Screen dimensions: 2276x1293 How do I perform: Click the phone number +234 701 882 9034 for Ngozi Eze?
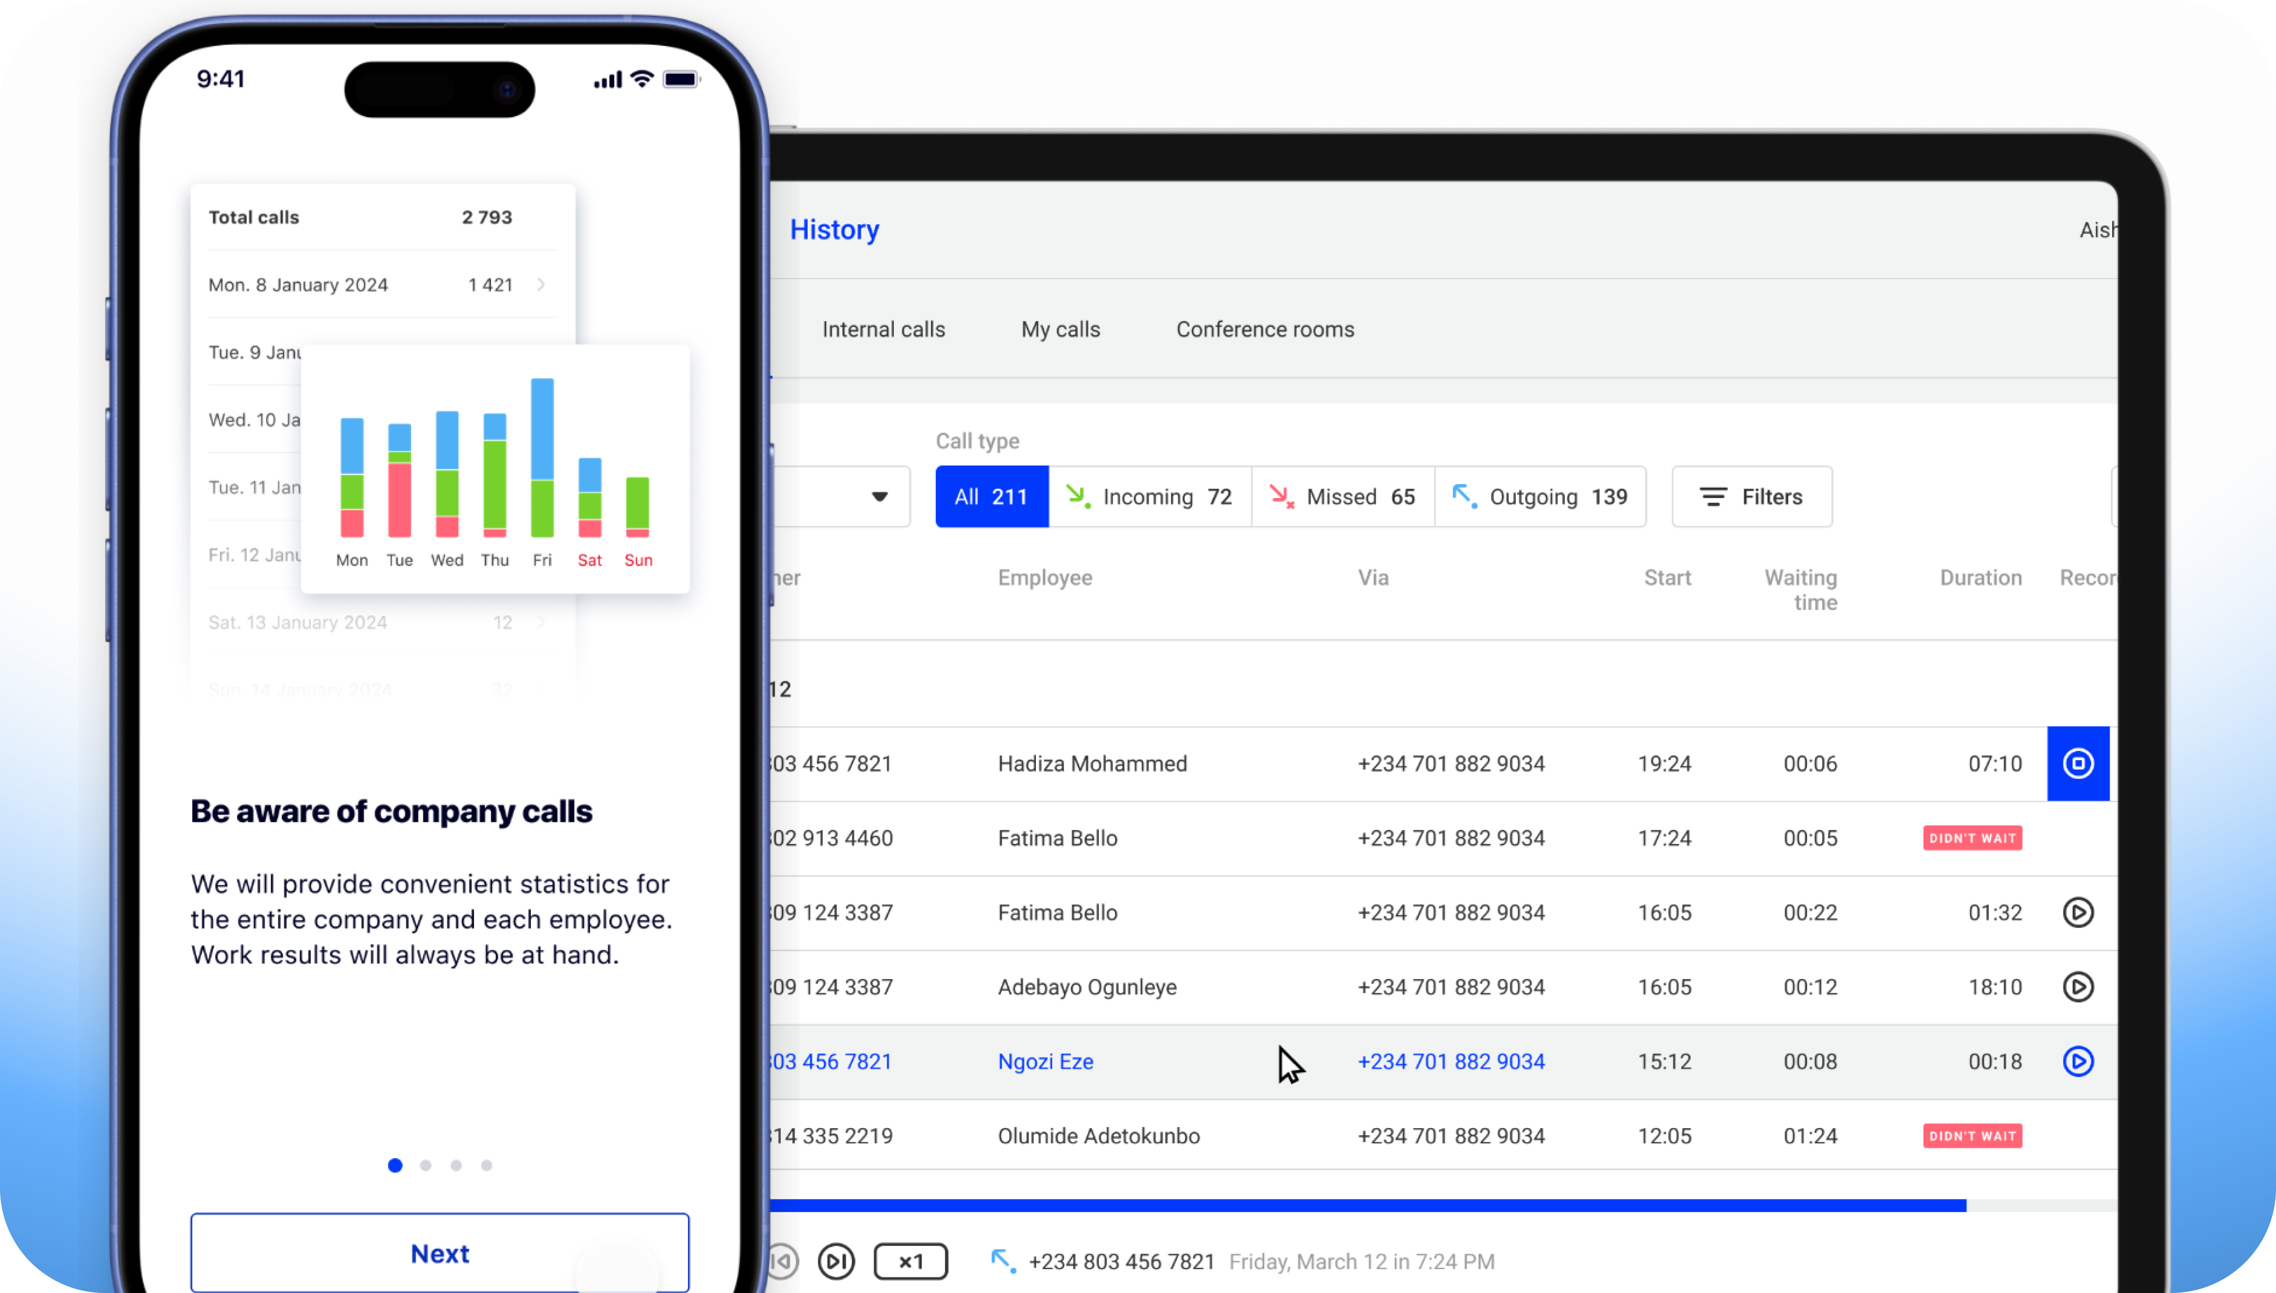[1450, 1061]
